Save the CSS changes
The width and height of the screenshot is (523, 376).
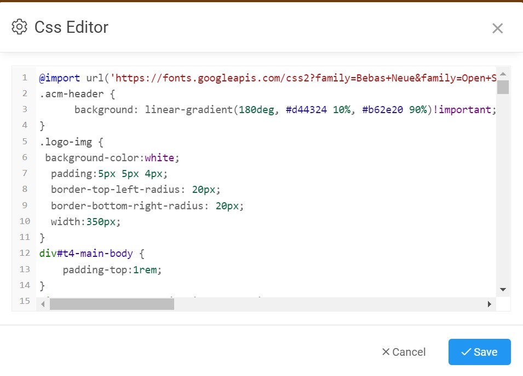[479, 352]
